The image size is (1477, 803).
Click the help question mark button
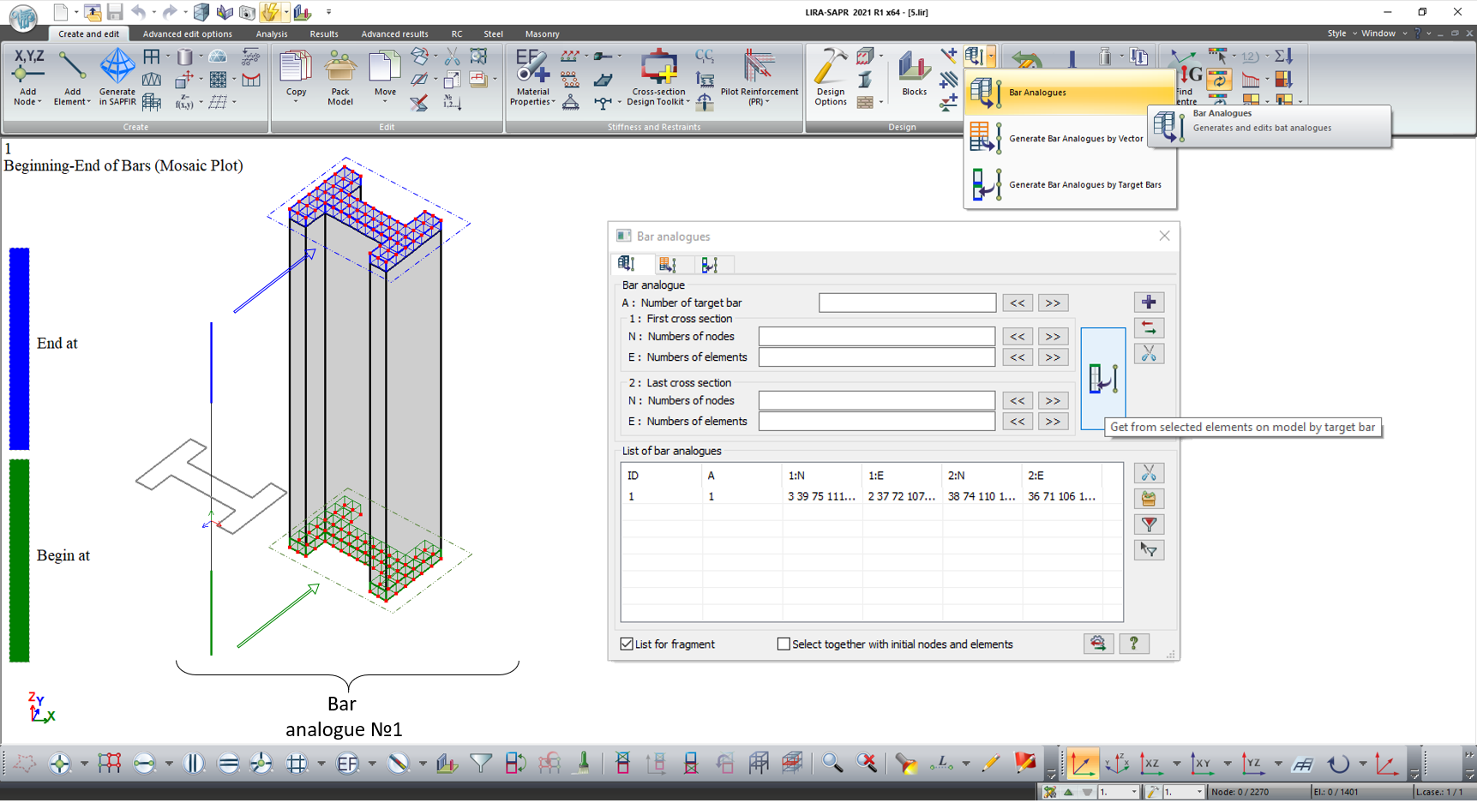click(x=1133, y=644)
